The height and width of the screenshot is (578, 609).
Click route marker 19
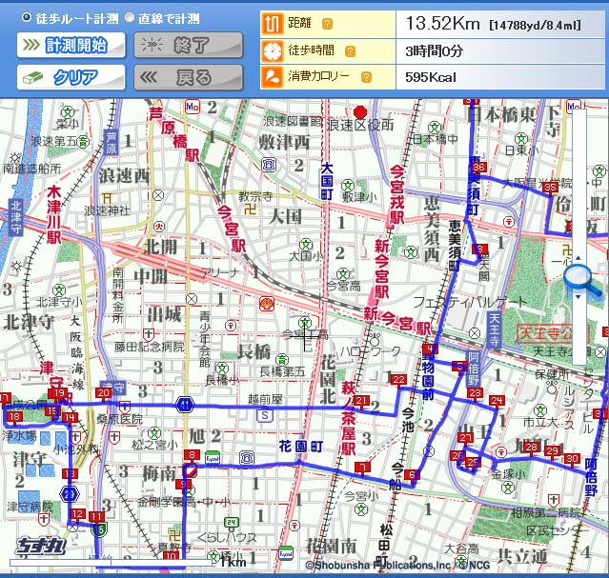[59, 393]
